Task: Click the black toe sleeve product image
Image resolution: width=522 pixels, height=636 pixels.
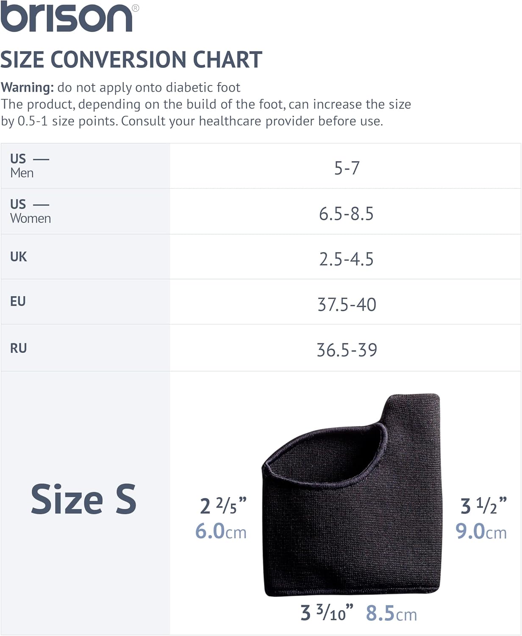Action: tap(353, 495)
